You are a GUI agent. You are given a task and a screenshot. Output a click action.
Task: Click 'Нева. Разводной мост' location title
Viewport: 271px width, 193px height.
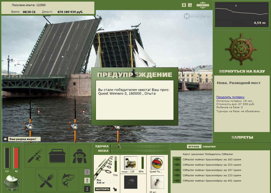[x=238, y=83]
